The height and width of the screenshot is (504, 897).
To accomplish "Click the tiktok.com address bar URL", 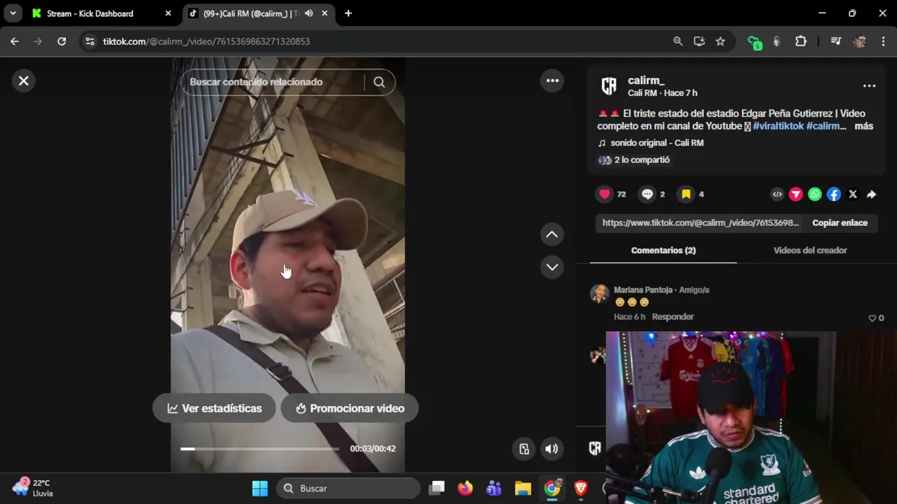I will (x=206, y=41).
